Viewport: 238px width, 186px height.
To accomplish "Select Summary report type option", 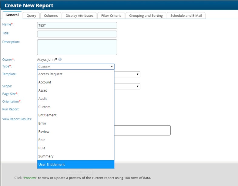I will tap(46, 156).
